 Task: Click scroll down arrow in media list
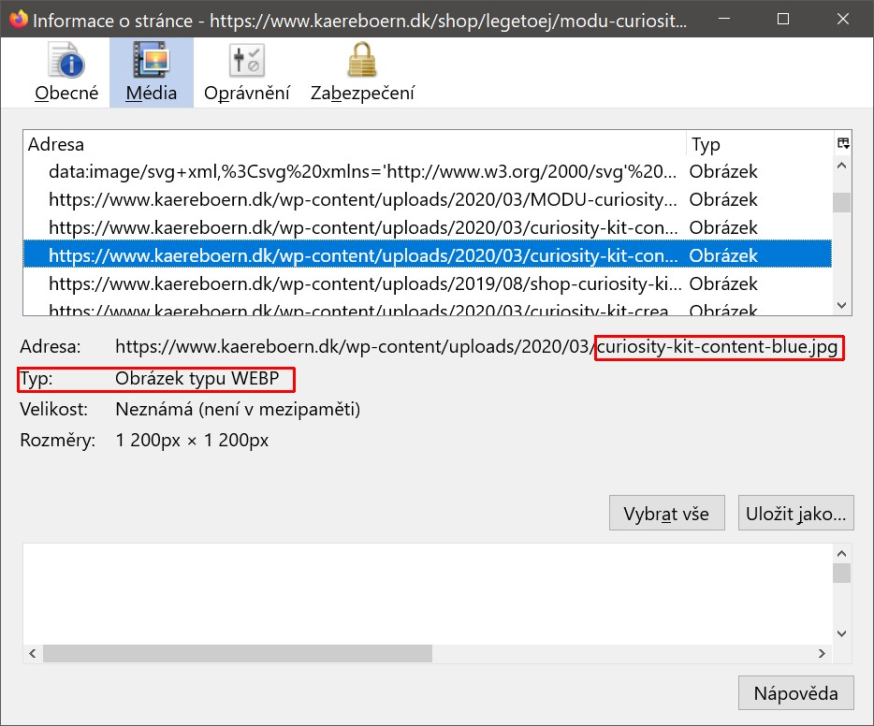pos(841,305)
